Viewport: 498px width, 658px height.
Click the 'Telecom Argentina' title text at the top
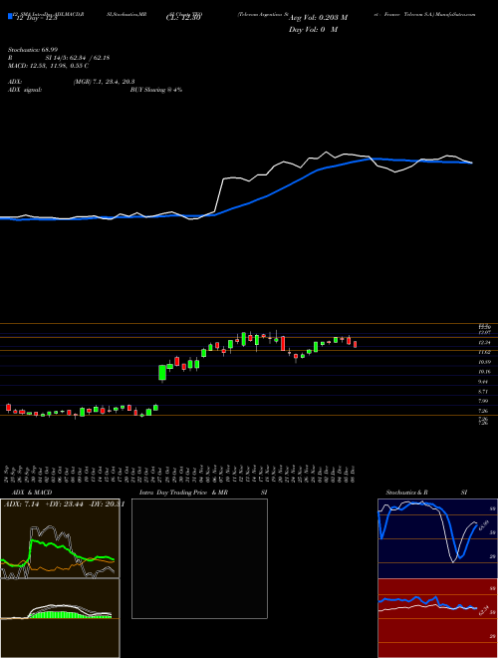(x=263, y=14)
